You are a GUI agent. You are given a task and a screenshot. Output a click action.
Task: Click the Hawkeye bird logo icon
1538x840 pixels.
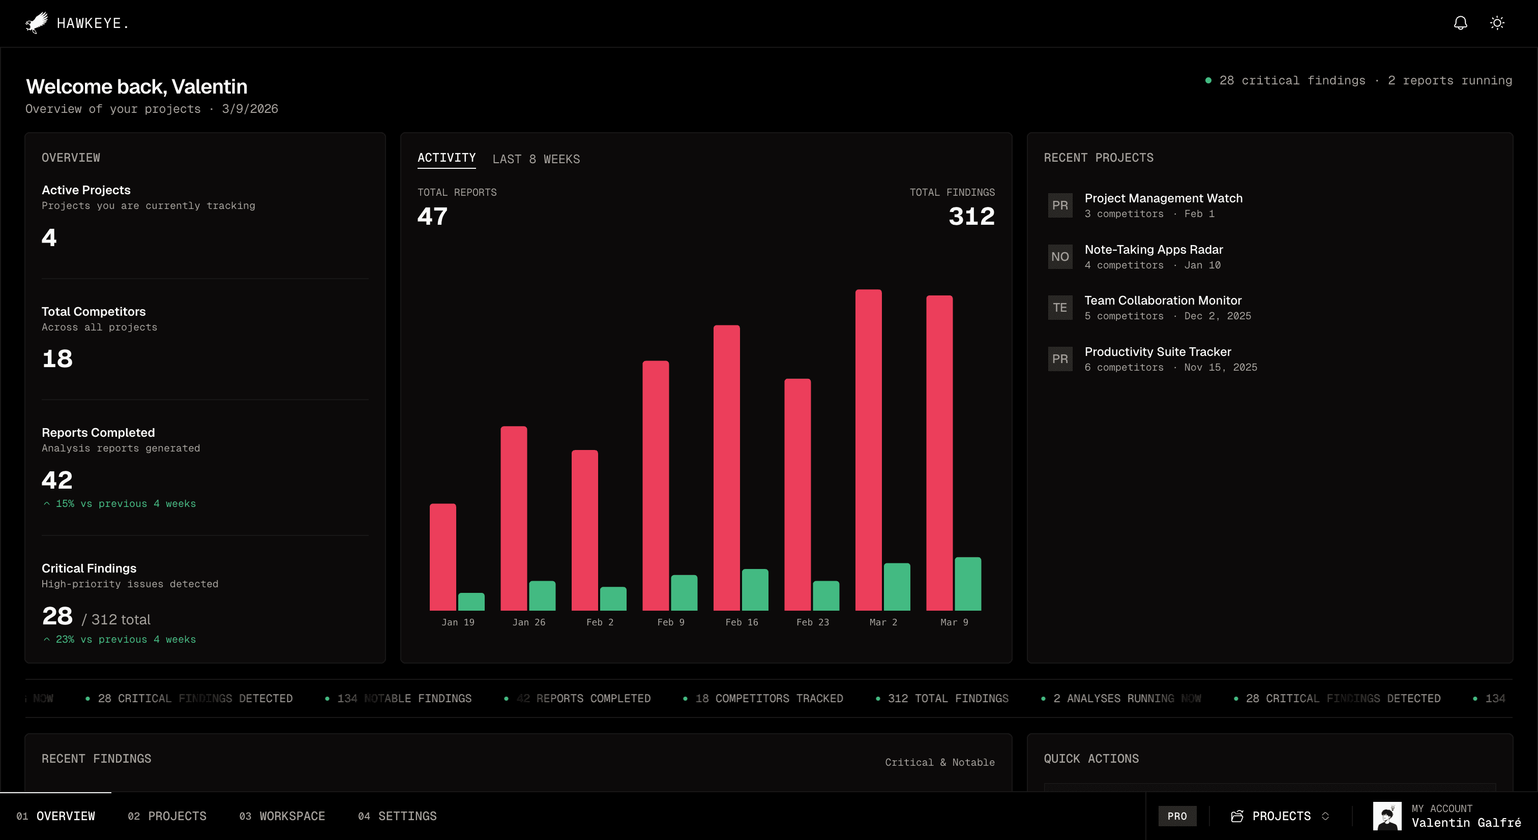click(x=37, y=23)
